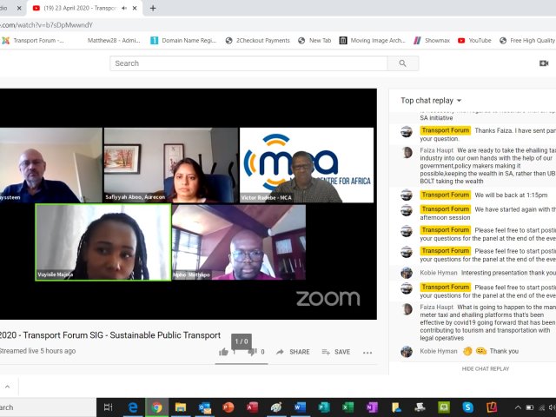This screenshot has height=417, width=556.
Task: Open the Free High Quality bookmark
Action: click(527, 41)
